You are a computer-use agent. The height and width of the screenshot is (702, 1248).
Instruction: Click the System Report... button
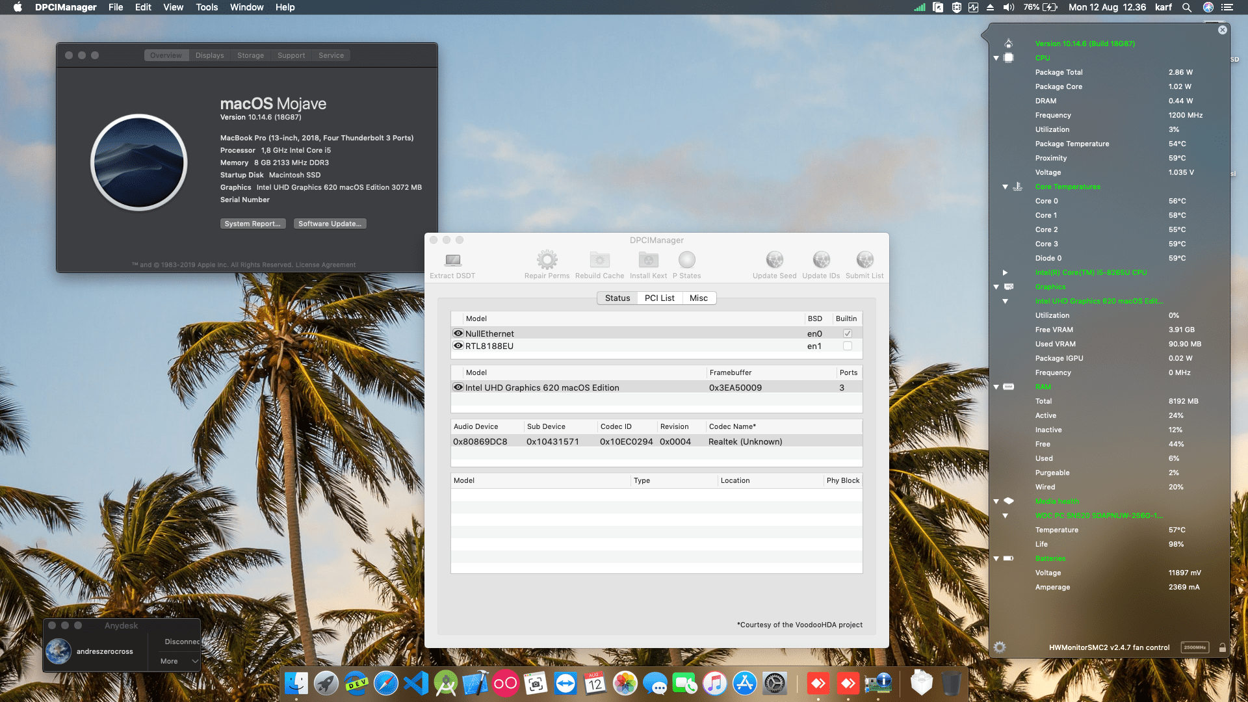click(x=253, y=224)
